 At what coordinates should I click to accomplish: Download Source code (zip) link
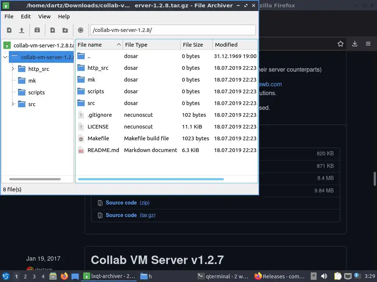pyautogui.click(x=127, y=203)
